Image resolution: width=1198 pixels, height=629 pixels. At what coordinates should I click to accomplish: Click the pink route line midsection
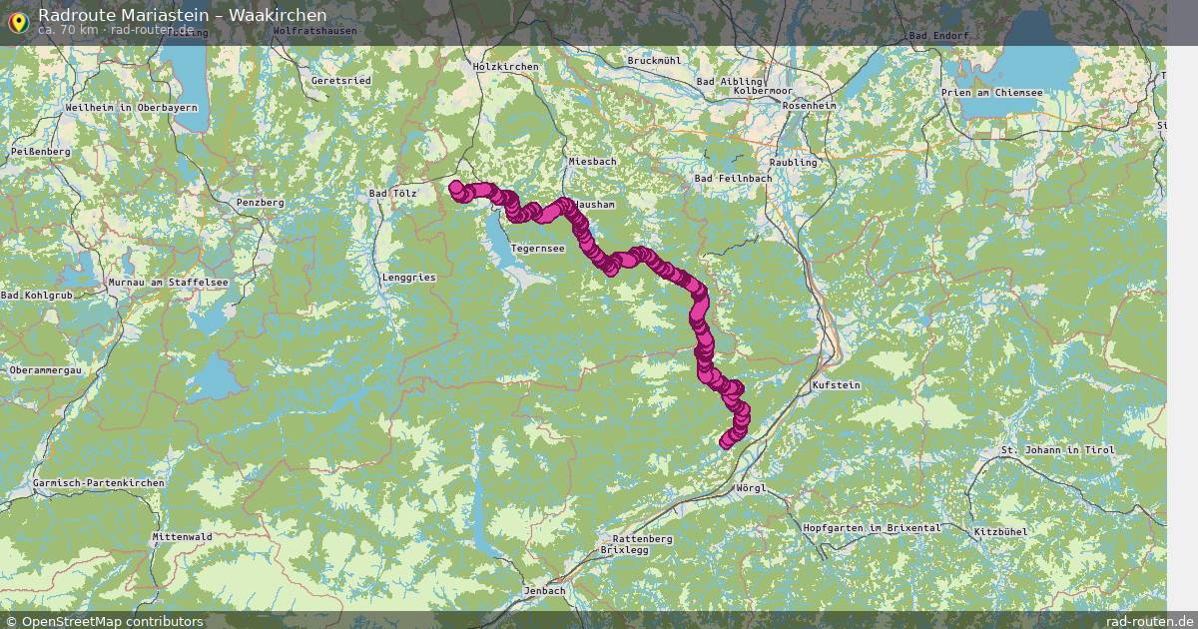click(x=639, y=257)
